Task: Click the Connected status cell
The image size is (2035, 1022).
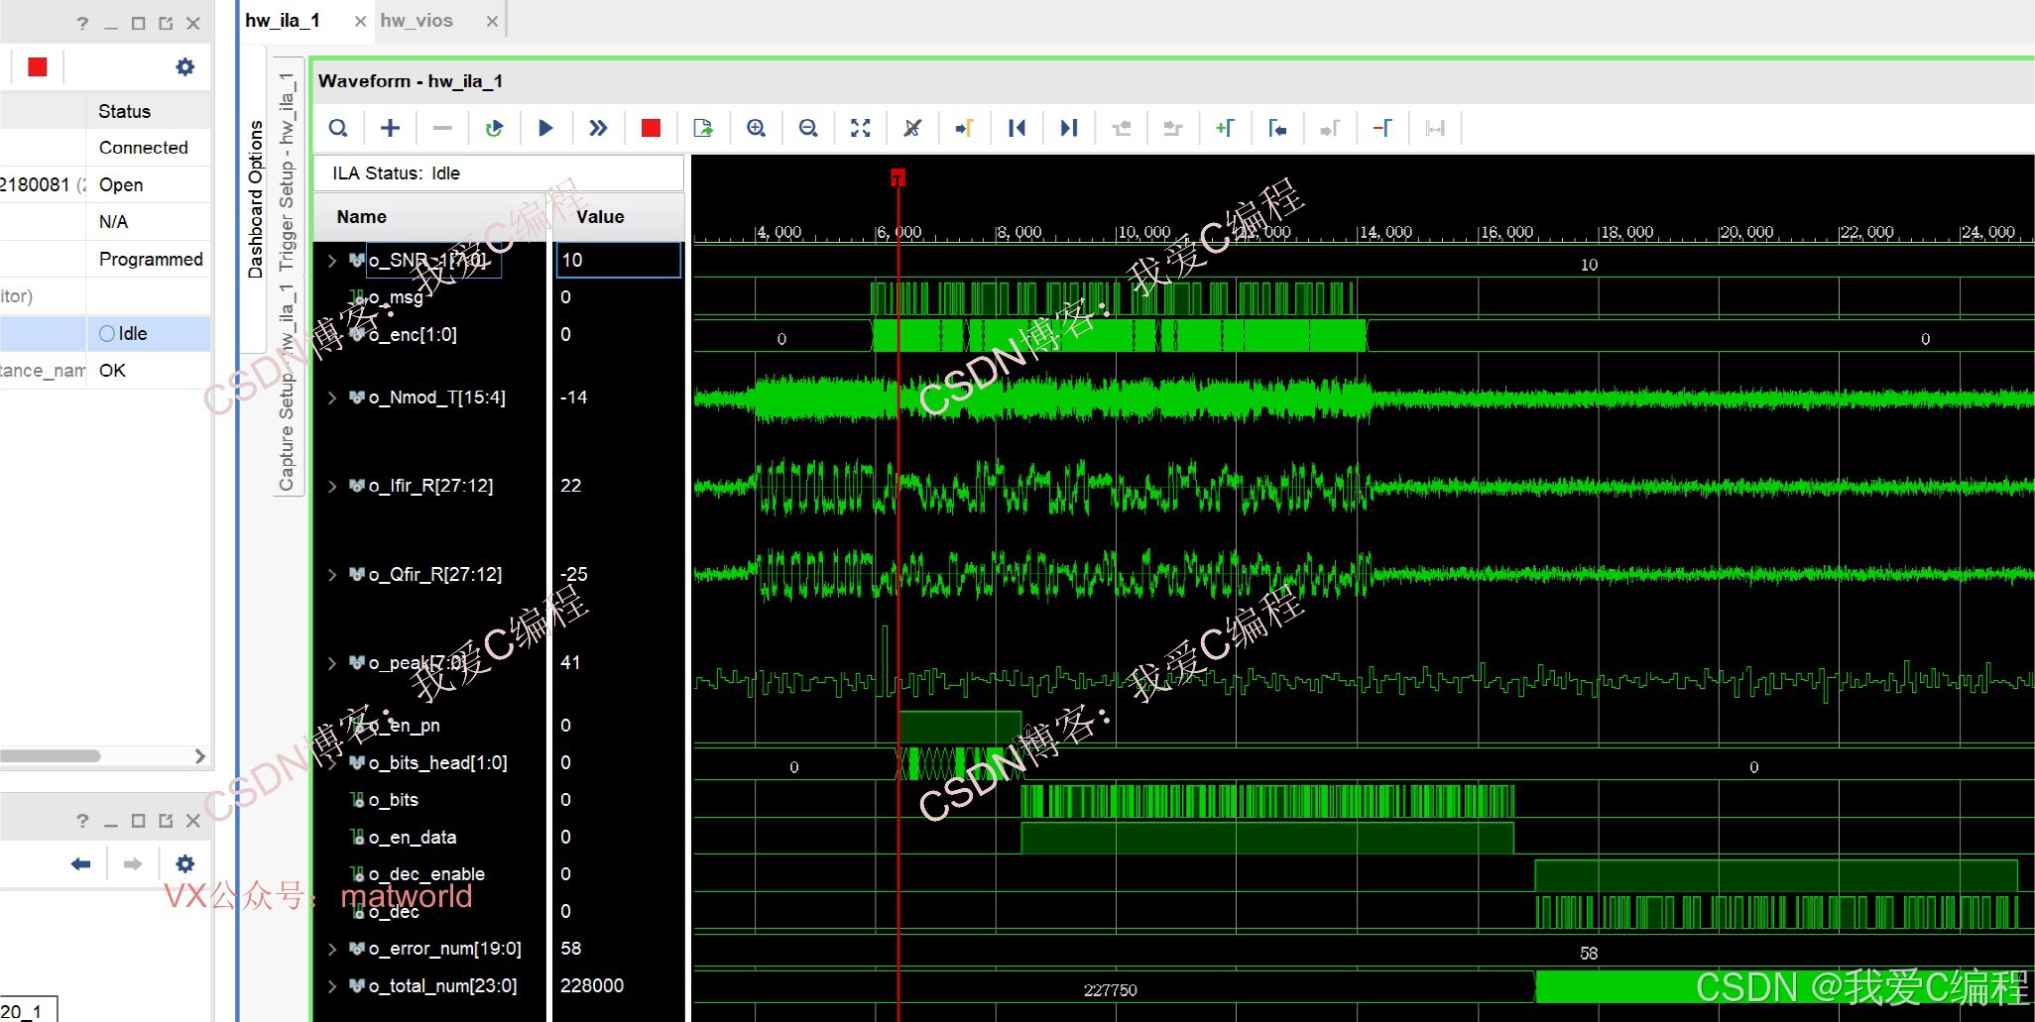Action: (x=144, y=148)
